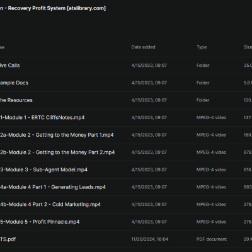Sort by 'Type' column header
252x252 pixels.
pyautogui.click(x=202, y=47)
